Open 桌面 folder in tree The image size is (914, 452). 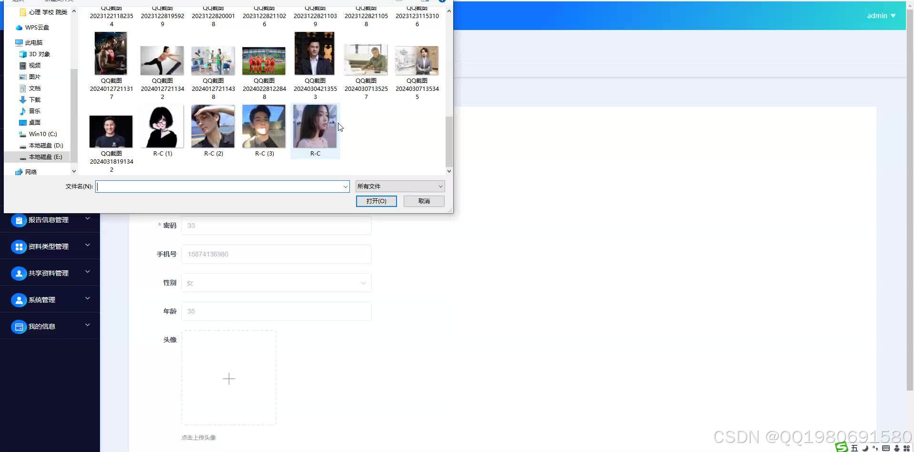click(30, 123)
